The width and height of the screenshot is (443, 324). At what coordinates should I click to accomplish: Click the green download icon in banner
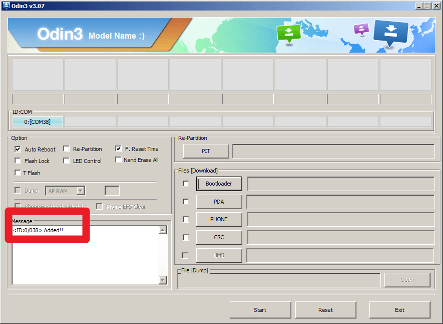pyautogui.click(x=288, y=34)
